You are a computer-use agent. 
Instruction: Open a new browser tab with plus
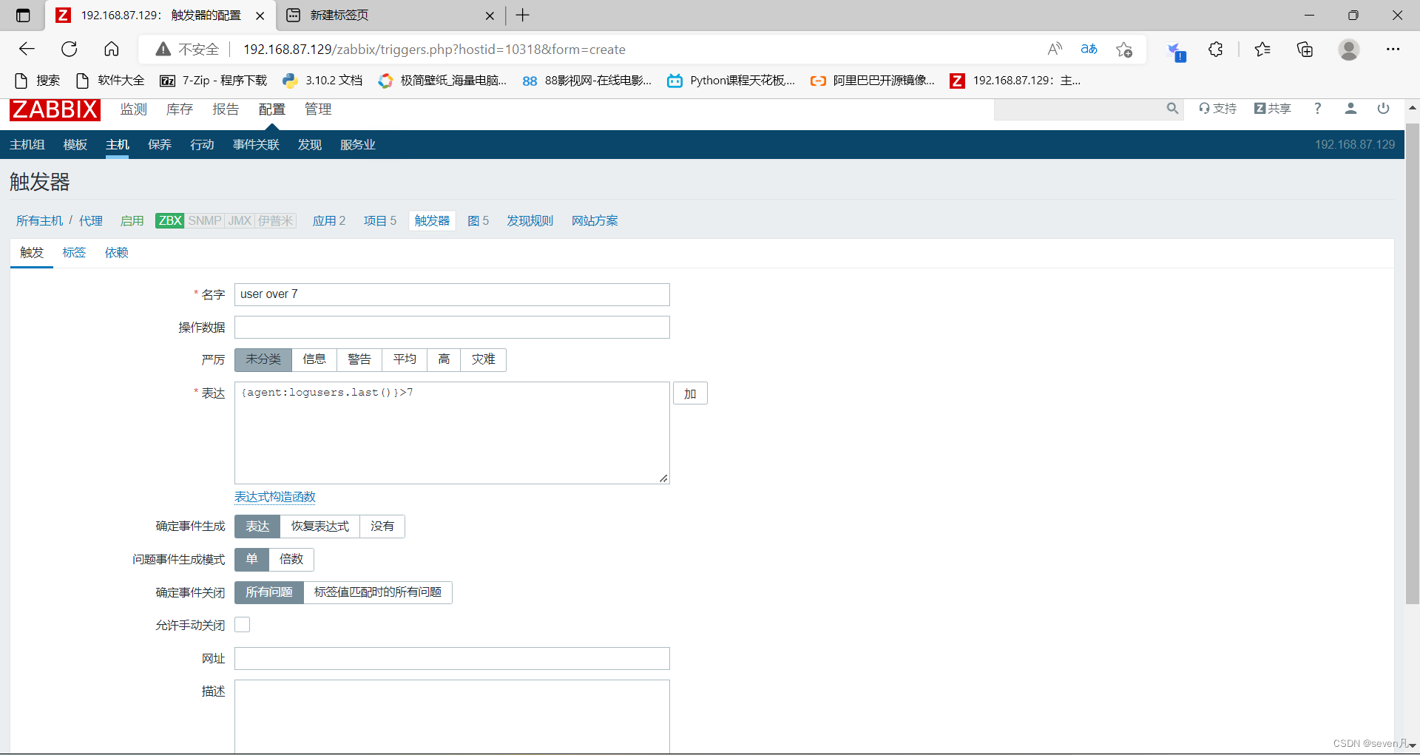tap(523, 16)
